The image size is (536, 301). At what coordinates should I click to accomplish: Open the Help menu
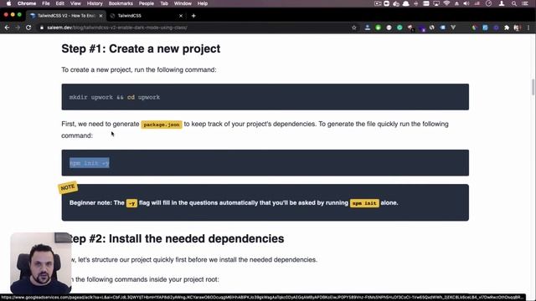pyautogui.click(x=203, y=3)
